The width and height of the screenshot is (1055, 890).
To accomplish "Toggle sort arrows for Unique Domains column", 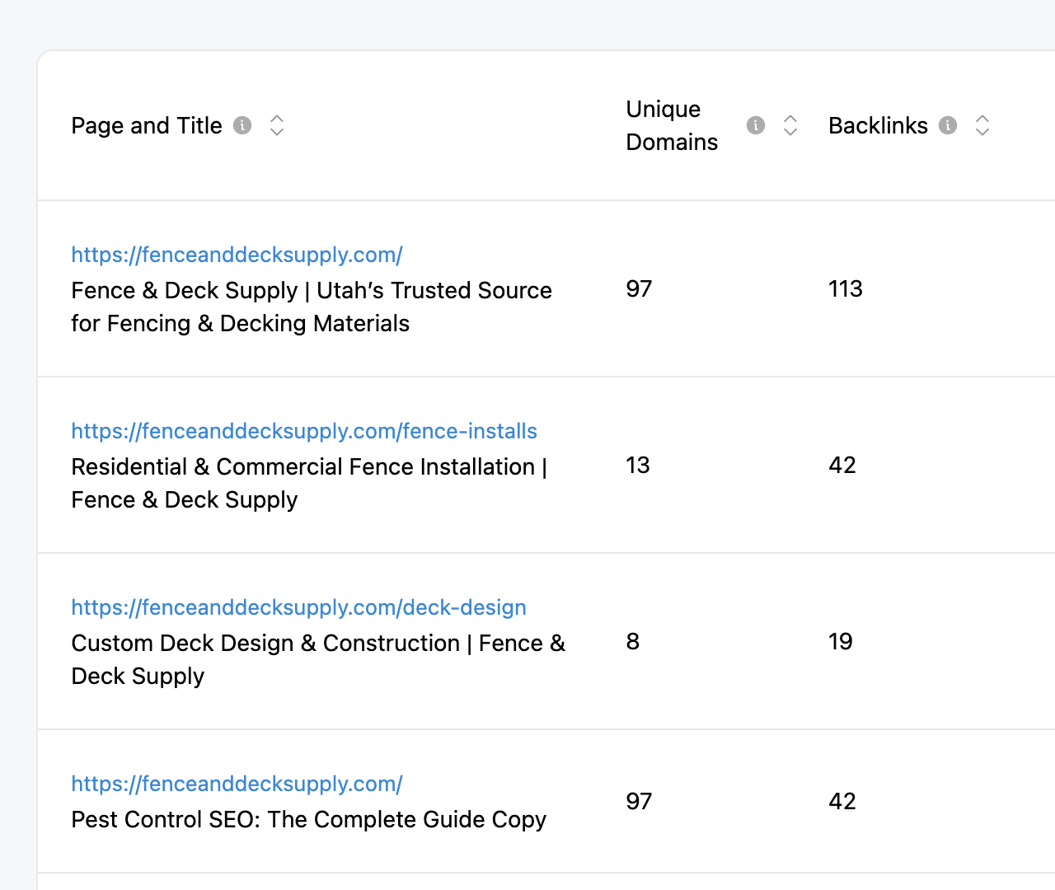I will click(790, 125).
